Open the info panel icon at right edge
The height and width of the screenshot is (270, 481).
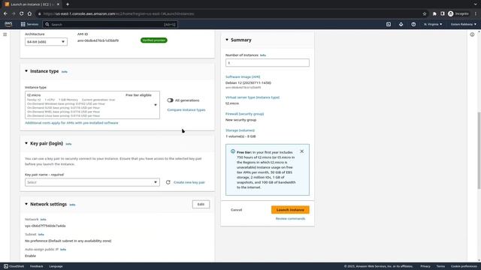(472, 34)
